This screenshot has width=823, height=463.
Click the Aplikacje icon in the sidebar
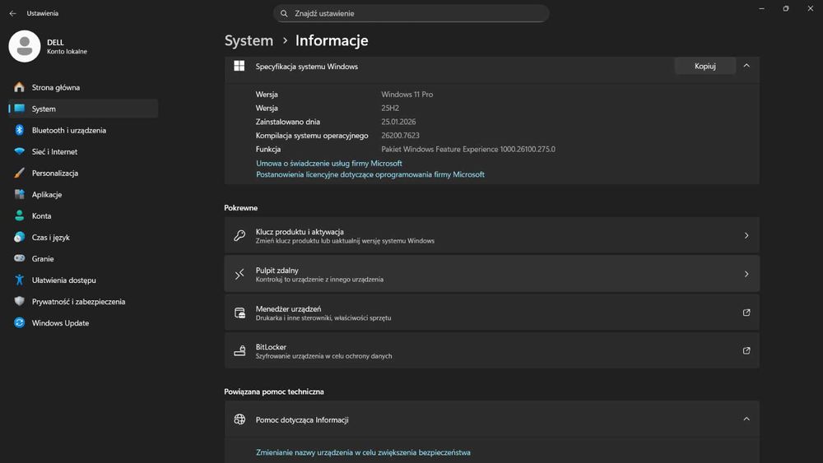coord(20,195)
